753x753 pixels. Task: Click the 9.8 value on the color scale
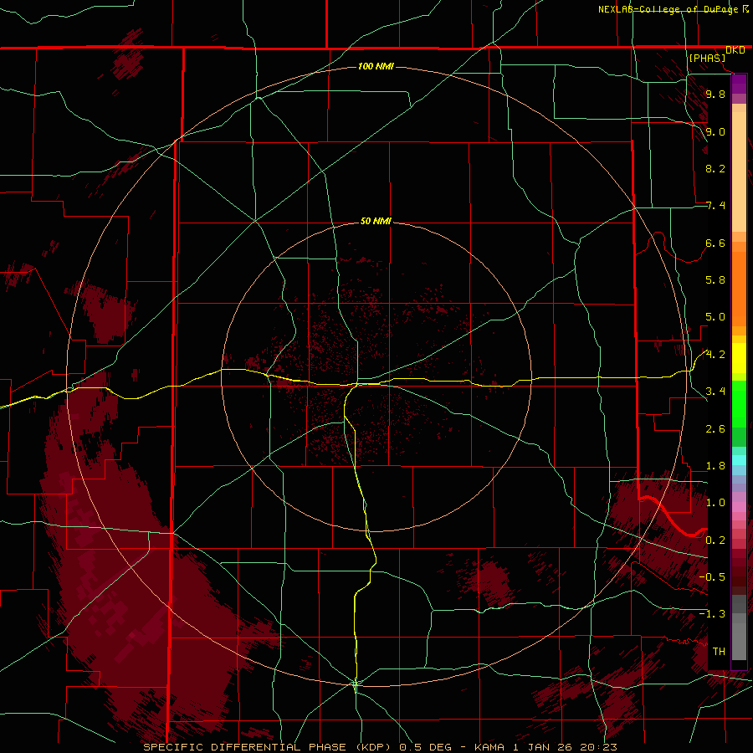(715, 94)
